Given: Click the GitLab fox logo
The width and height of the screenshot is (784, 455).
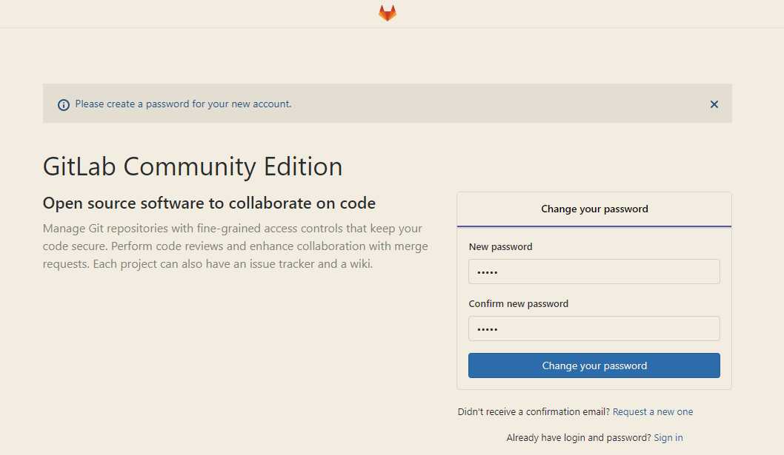Looking at the screenshot, I should tap(388, 13).
